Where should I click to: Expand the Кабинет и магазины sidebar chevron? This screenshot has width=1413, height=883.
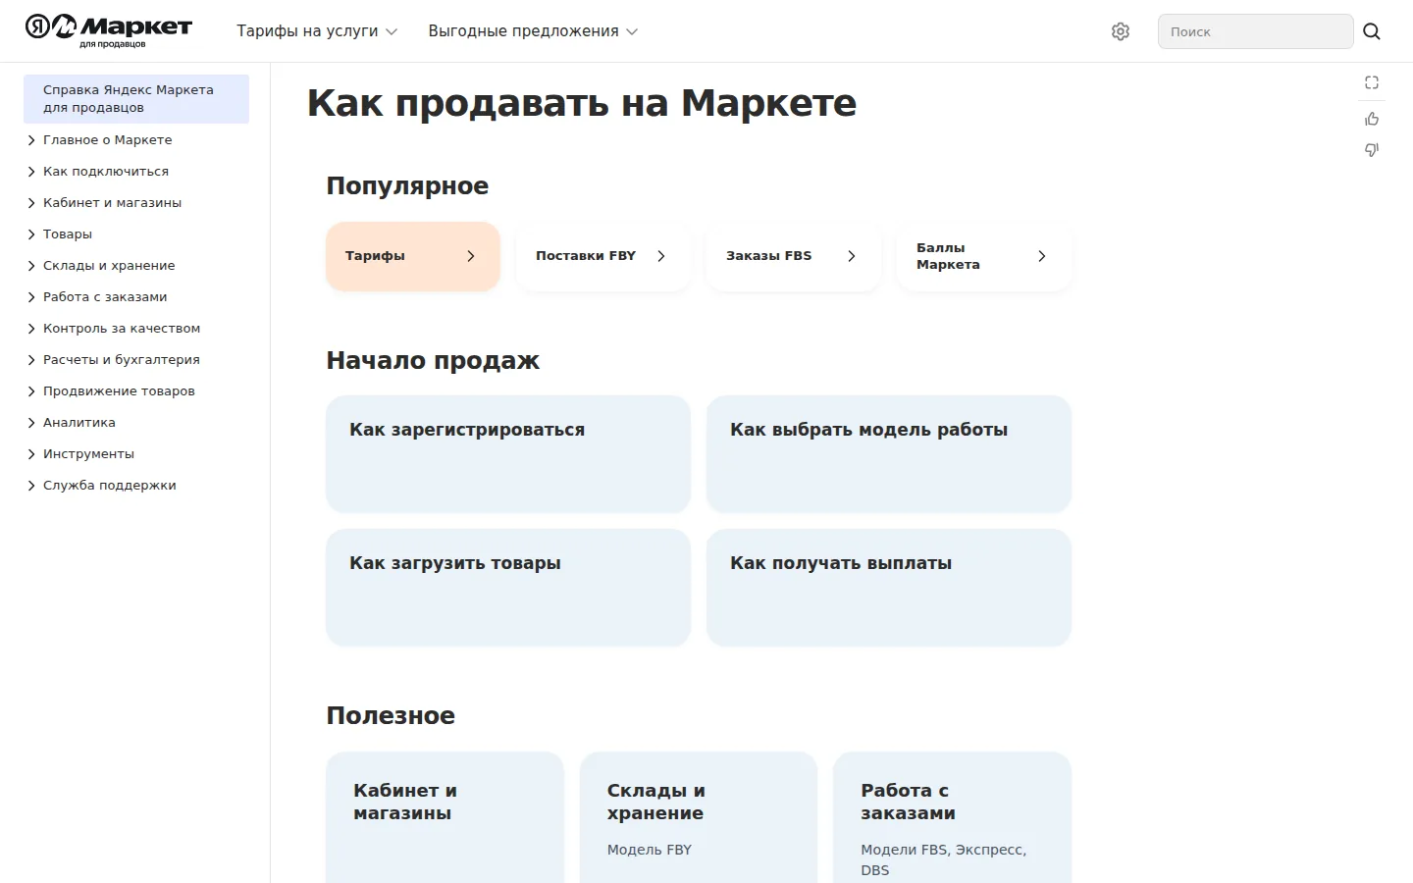pos(31,203)
